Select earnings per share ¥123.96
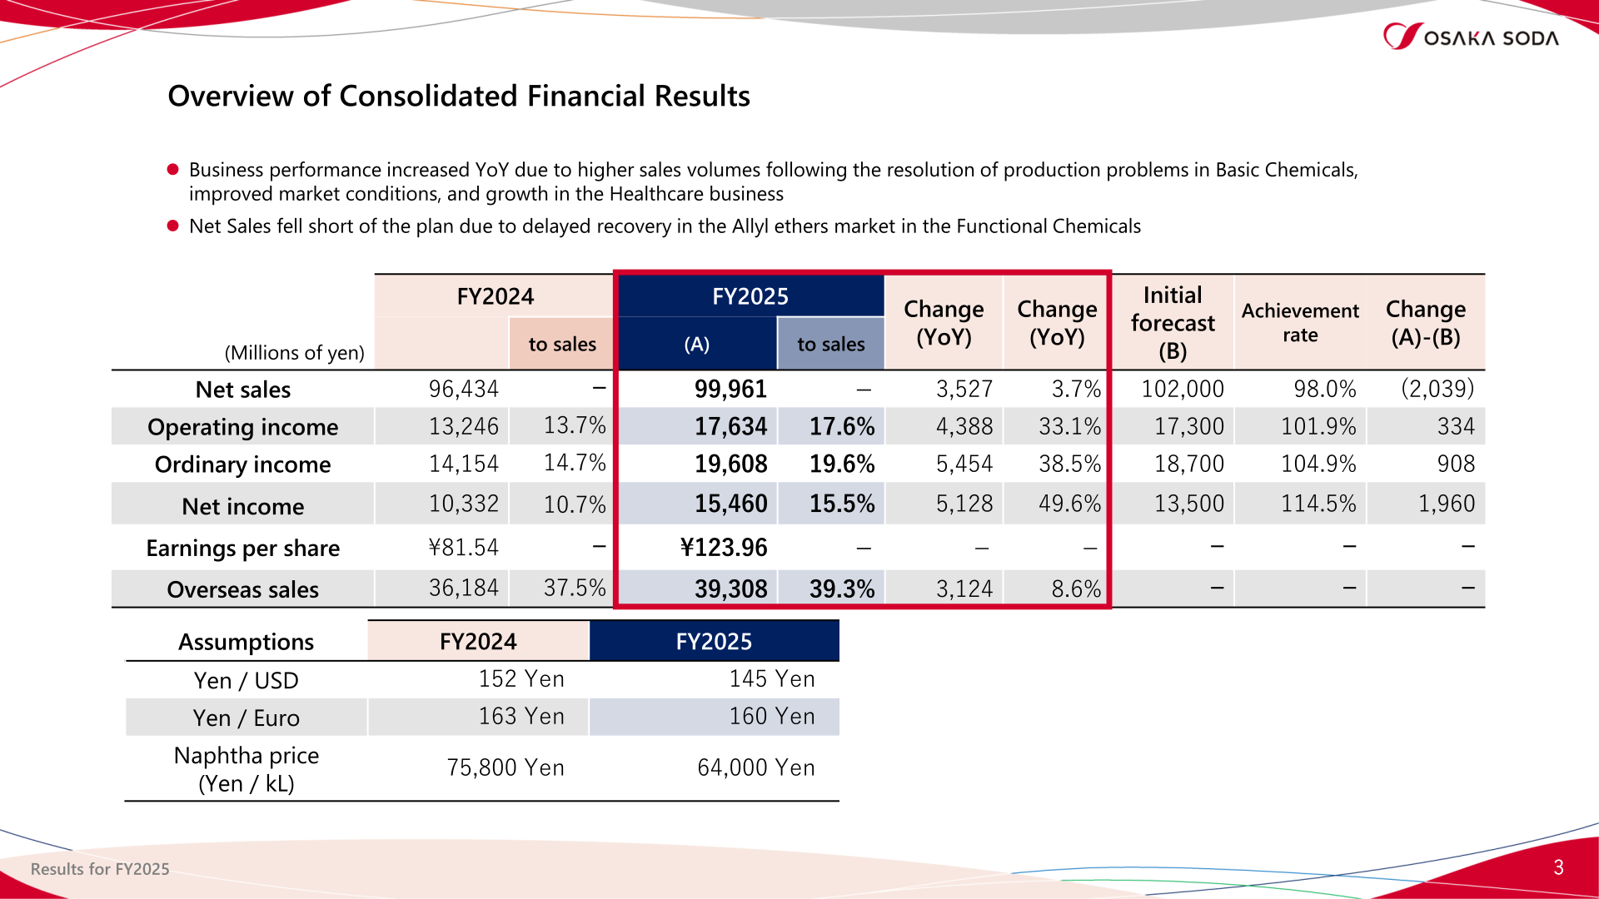The width and height of the screenshot is (1599, 899). point(724,547)
